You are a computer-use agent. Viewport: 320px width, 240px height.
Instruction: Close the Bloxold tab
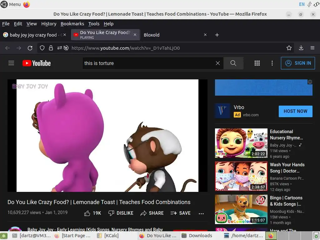click(x=205, y=35)
